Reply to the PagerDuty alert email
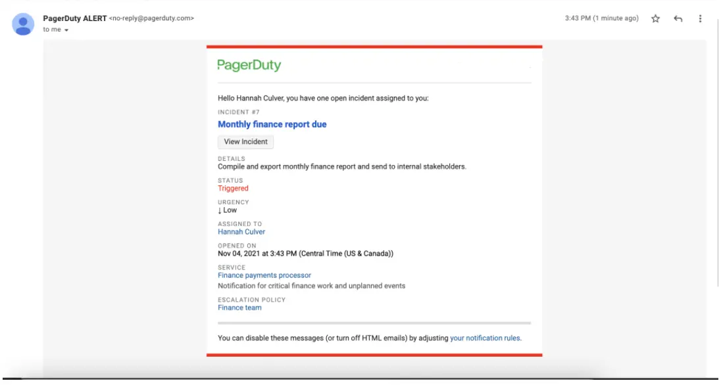This screenshot has height=385, width=721. [x=678, y=18]
